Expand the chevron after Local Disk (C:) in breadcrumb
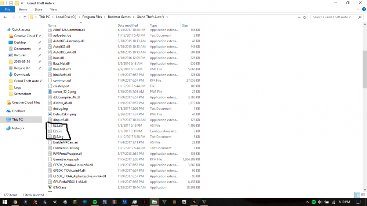The width and height of the screenshot is (367, 206). [79, 17]
